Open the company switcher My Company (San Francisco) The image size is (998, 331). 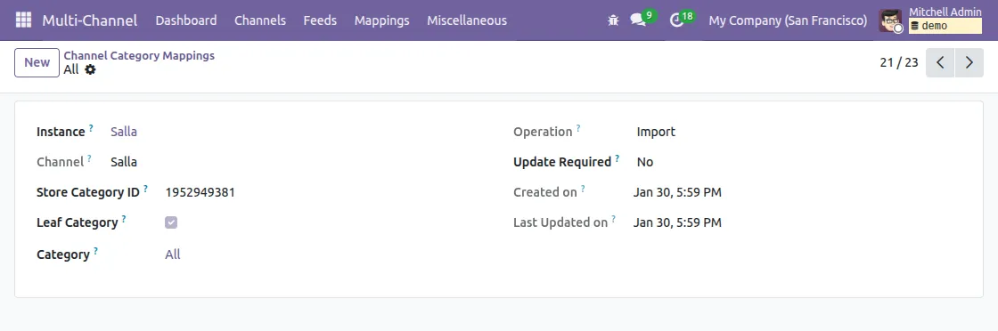tap(788, 20)
